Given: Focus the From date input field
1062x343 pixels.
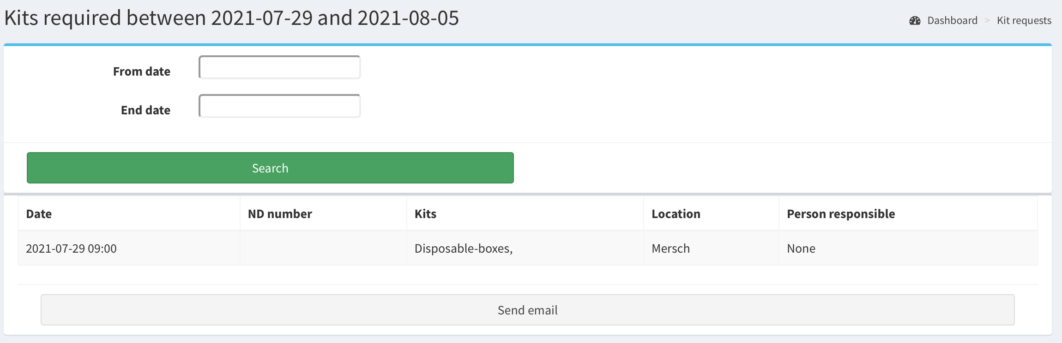Looking at the screenshot, I should (x=279, y=68).
